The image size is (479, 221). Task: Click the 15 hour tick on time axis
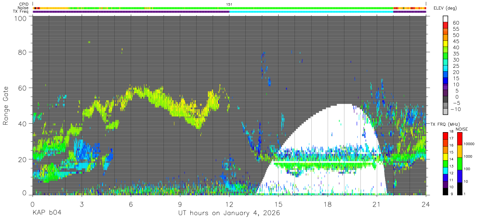click(279, 204)
